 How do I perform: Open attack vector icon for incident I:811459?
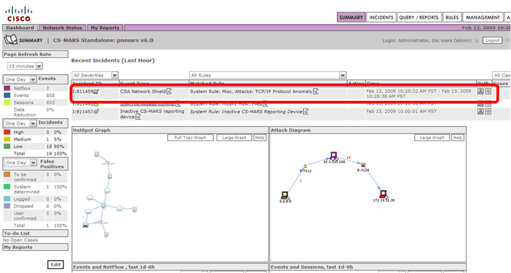pyautogui.click(x=488, y=91)
